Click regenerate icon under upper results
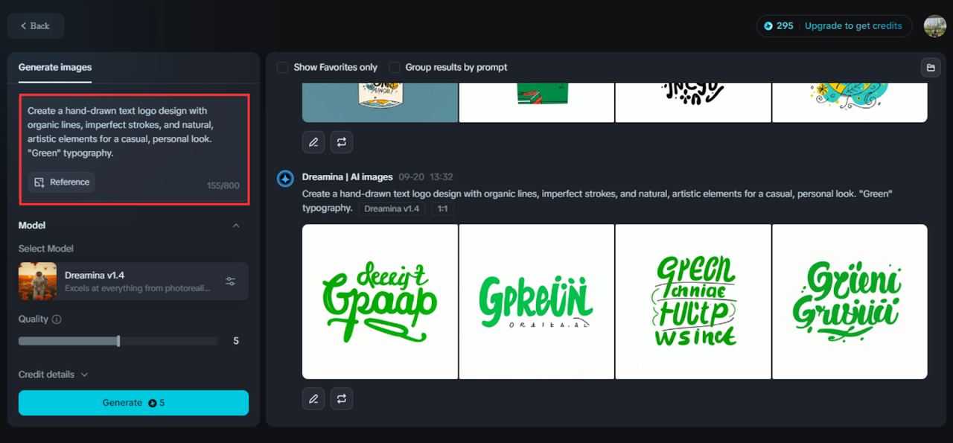 point(342,142)
